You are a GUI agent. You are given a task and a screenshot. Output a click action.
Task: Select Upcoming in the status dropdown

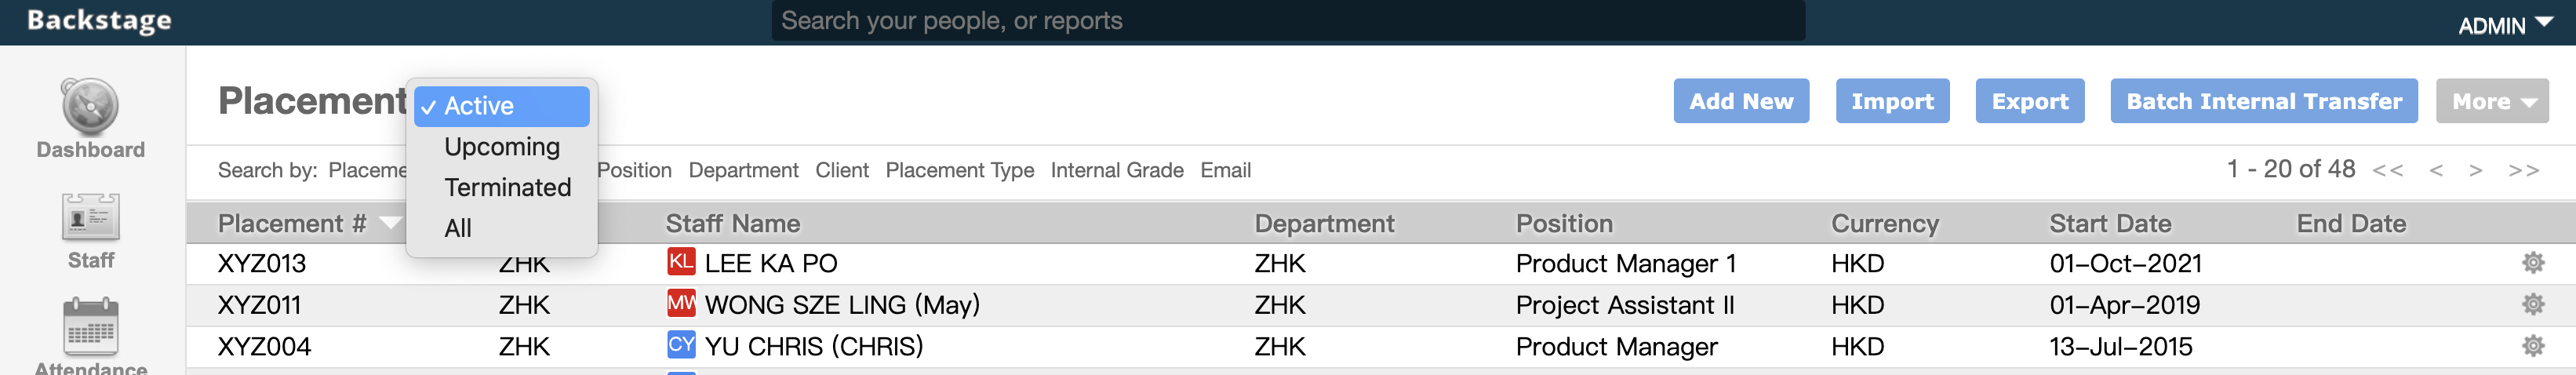[502, 147]
